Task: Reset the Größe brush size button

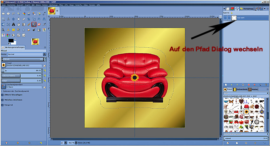Action: [45, 71]
